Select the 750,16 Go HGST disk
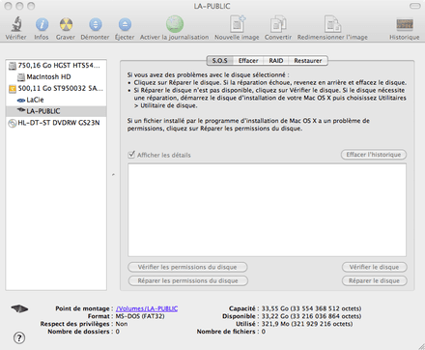Image resolution: width=425 pixels, height=350 pixels. pos(56,66)
